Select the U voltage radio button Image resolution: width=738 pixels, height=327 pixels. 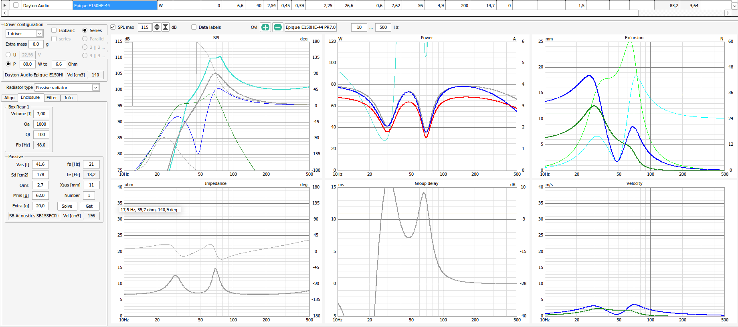click(x=8, y=55)
